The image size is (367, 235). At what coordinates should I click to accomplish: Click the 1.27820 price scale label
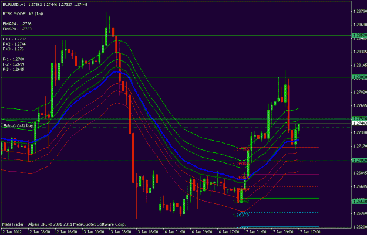pyautogui.click(x=360, y=92)
